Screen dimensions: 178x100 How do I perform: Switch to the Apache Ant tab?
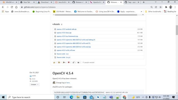[97, 2]
